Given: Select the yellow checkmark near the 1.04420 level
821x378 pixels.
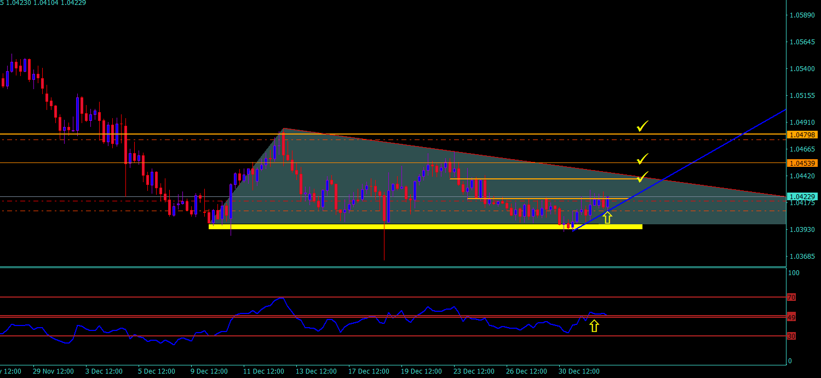Looking at the screenshot, I should tap(642, 177).
